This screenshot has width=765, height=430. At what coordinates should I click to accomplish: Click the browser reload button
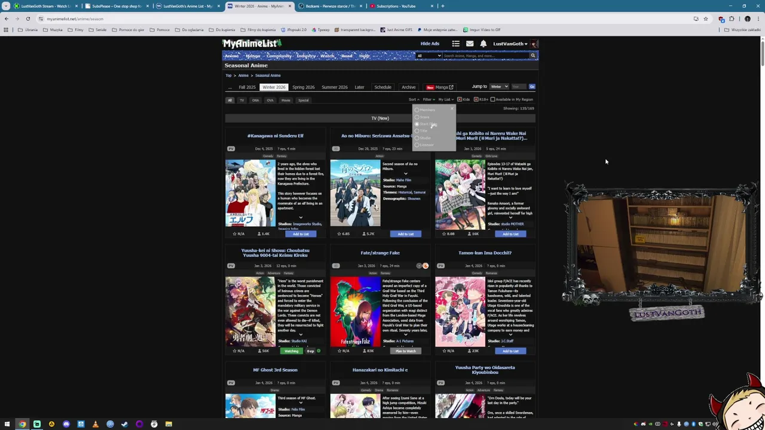(27, 19)
